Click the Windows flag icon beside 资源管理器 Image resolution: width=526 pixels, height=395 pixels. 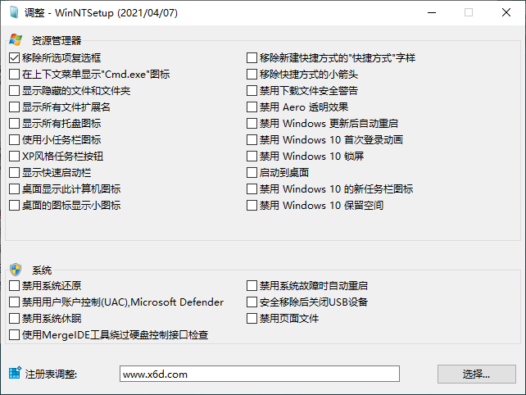pyautogui.click(x=16, y=39)
